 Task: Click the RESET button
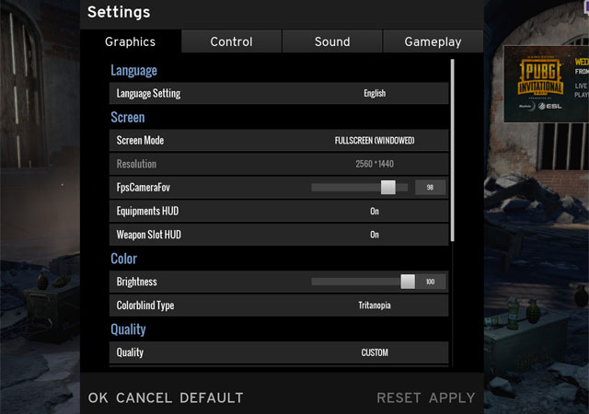(x=398, y=397)
